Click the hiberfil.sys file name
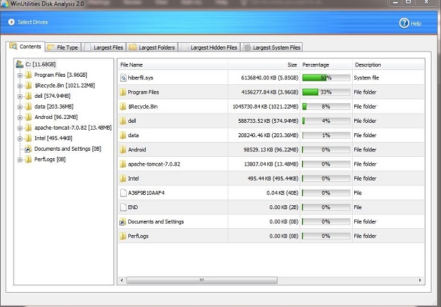The width and height of the screenshot is (441, 307). (x=140, y=77)
